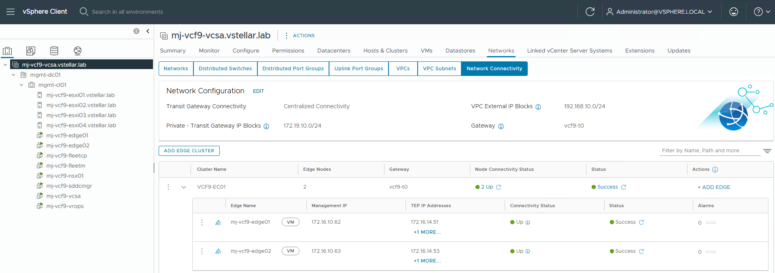Open the Administrator@VSPHERE.LOCAL user dropdown
Image resolution: width=775 pixels, height=273 pixels.
[x=659, y=12]
